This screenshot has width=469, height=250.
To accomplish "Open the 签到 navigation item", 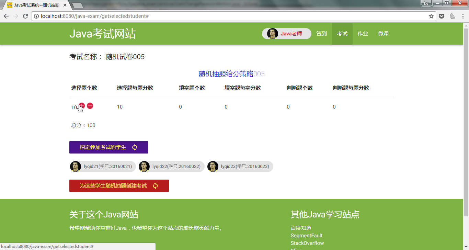I will point(322,34).
